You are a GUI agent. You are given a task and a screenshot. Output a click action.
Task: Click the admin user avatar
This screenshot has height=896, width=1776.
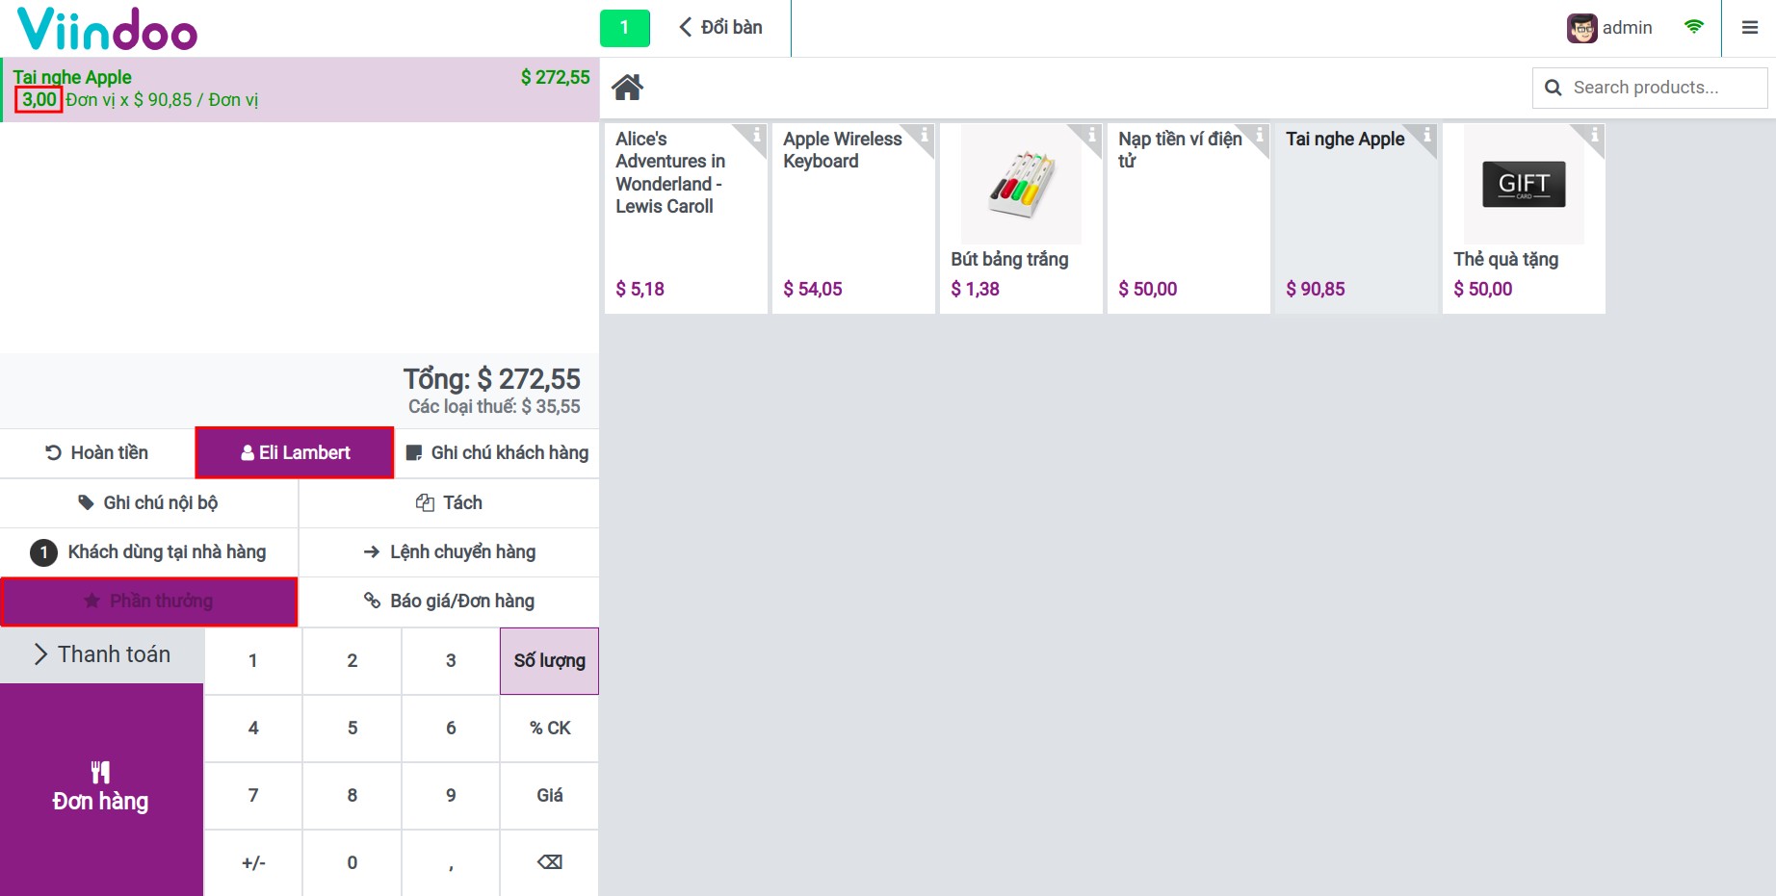click(1581, 28)
